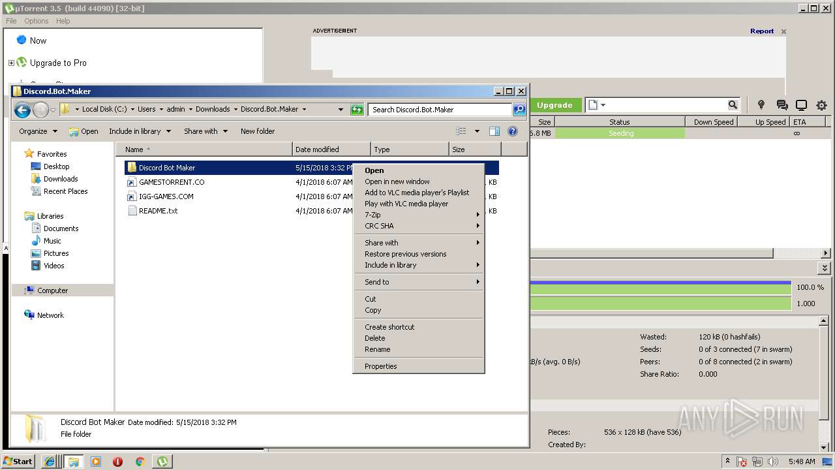Expand the 7-Zip submenu
The image size is (835, 470).
pos(418,215)
